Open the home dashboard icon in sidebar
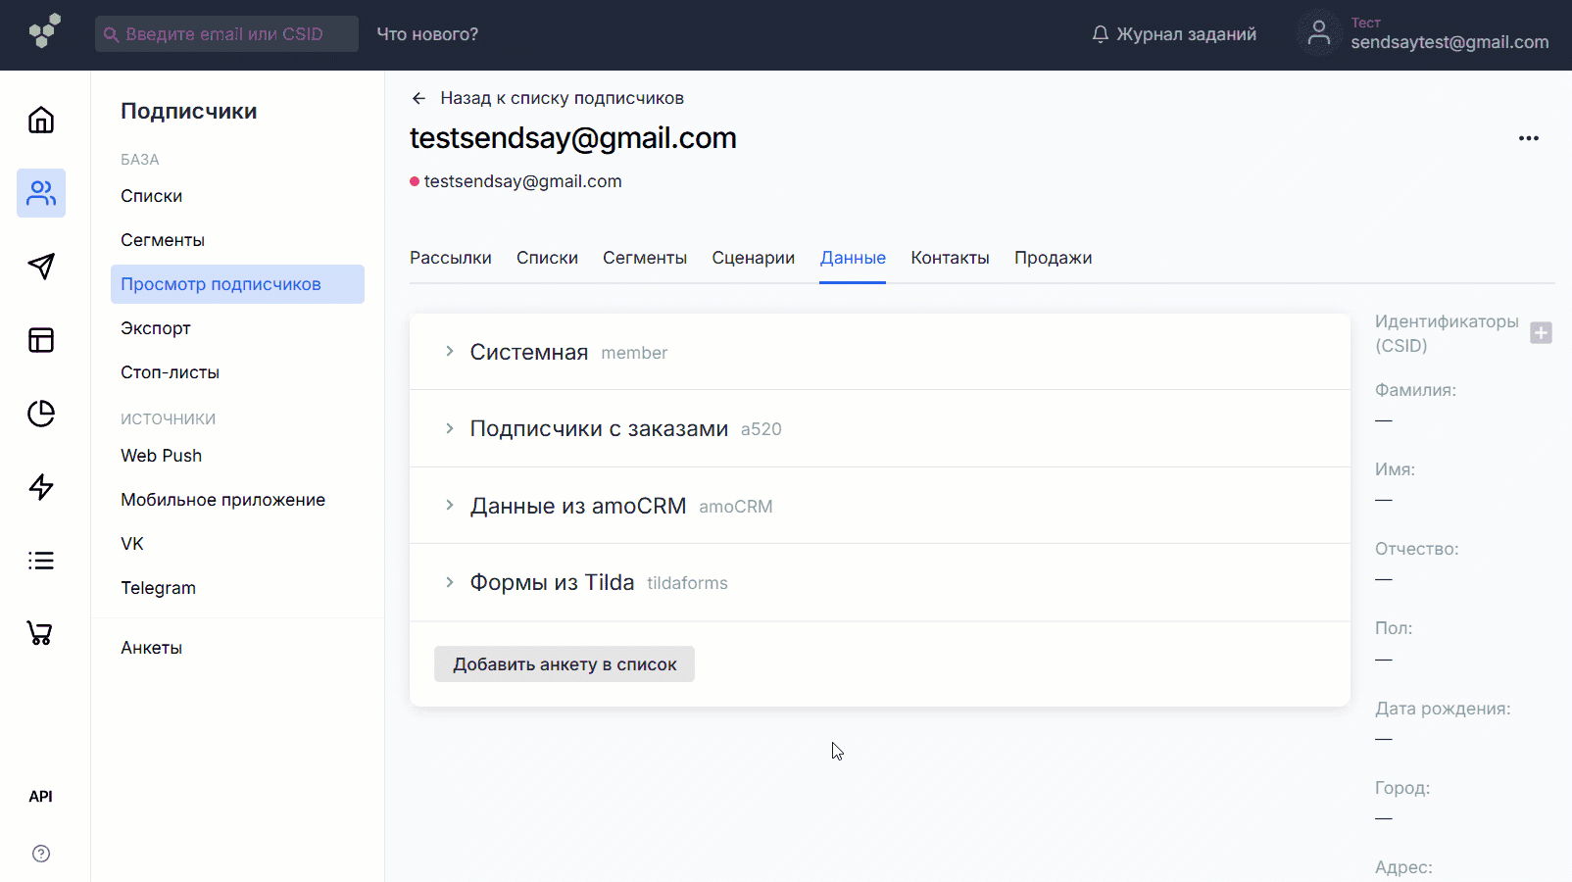1572x882 pixels. [x=41, y=120]
